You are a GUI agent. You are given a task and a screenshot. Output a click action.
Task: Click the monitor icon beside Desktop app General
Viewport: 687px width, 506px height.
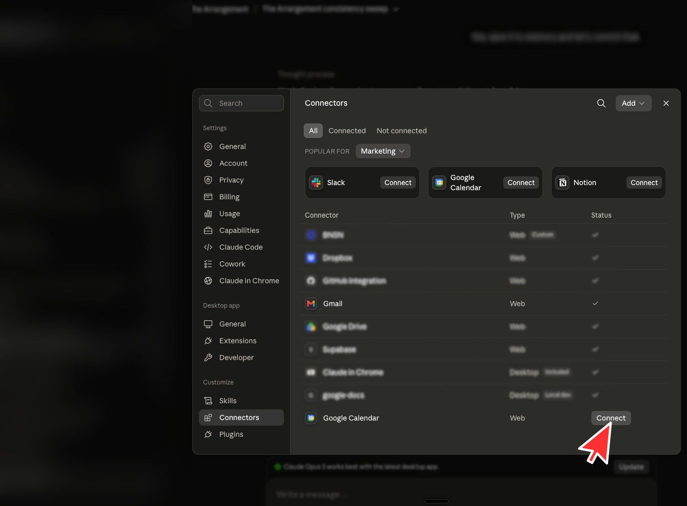[x=208, y=324]
